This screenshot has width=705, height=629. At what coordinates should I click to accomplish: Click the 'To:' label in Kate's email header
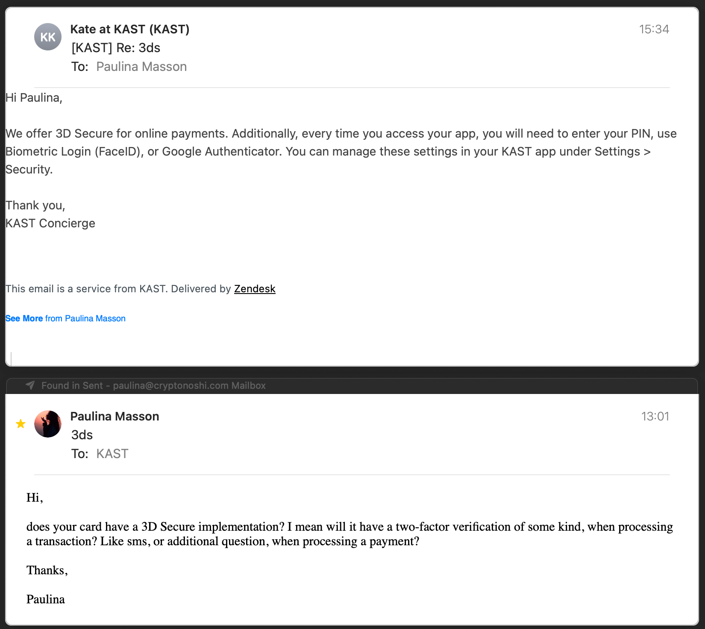80,67
